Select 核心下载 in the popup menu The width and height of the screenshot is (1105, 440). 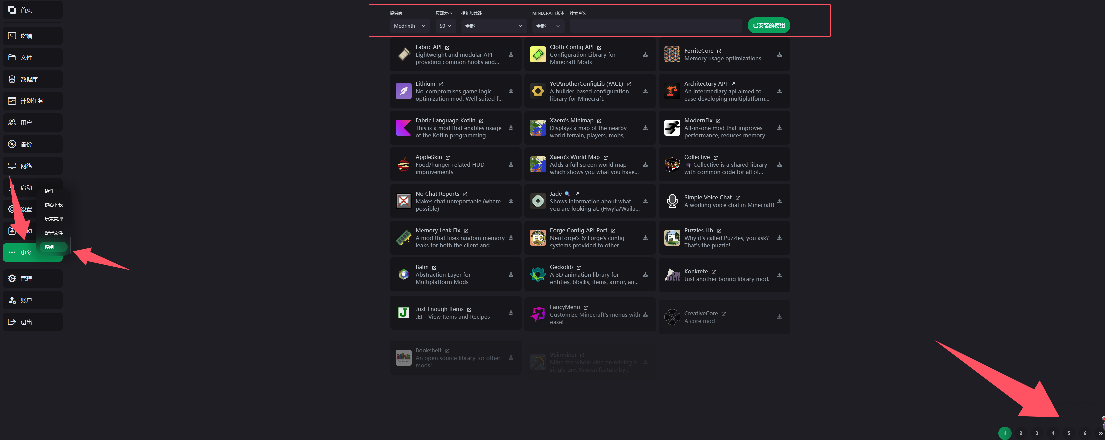[54, 205]
